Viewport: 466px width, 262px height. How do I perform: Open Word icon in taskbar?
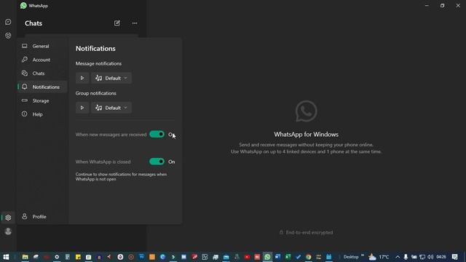tap(278, 257)
